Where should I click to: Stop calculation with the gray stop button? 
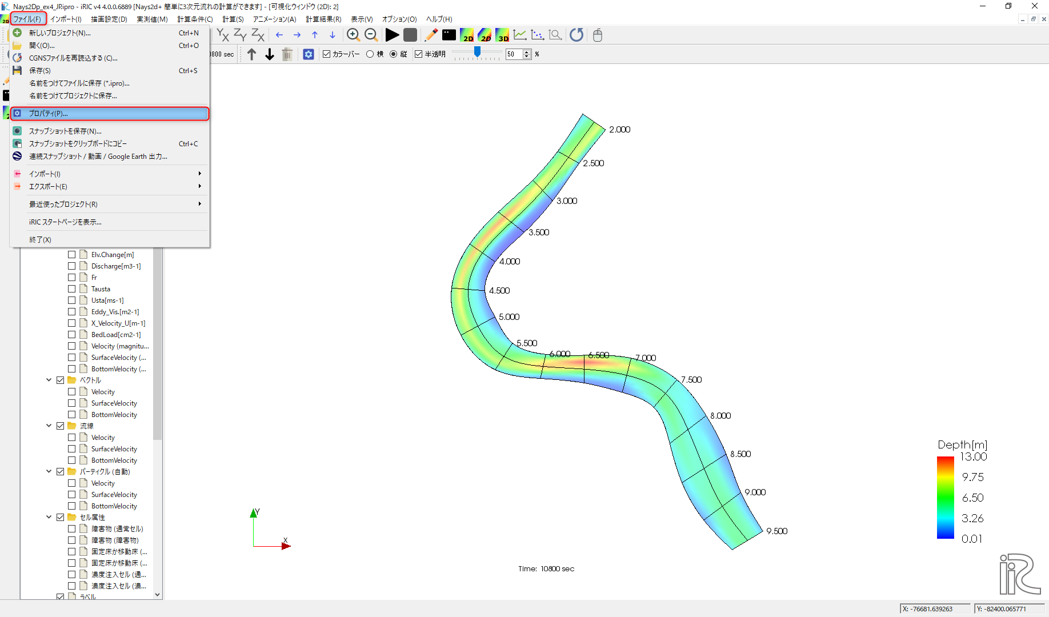click(x=410, y=35)
